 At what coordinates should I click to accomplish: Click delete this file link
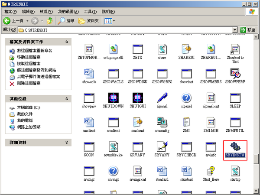(x=29, y=83)
